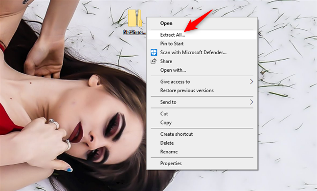Viewport: 317px width, 191px height.
Task: Open the Send to entry
Action: coord(202,102)
